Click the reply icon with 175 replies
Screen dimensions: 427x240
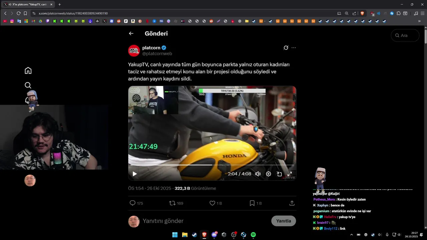point(132,203)
